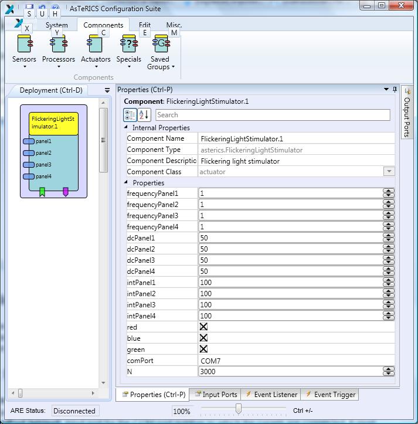The height and width of the screenshot is (424, 418).
Task: Click the panel3 input port
Action: pos(29,164)
